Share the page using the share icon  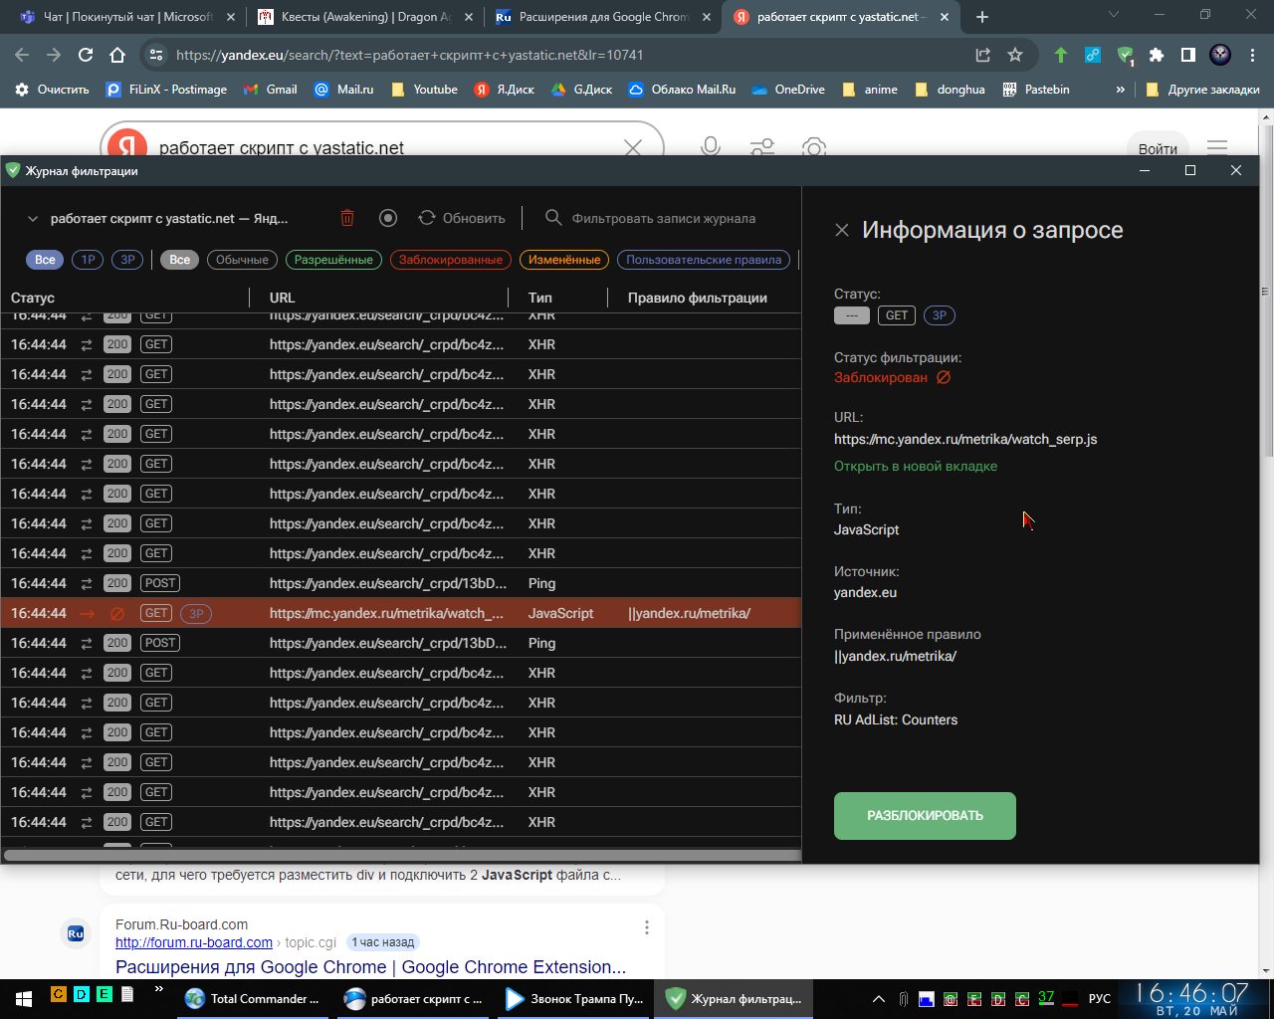[x=982, y=55]
